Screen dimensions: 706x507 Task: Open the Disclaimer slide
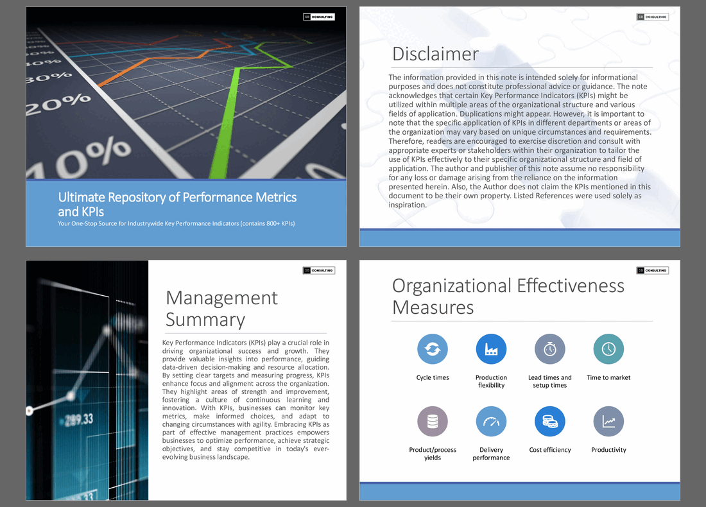pos(519,126)
